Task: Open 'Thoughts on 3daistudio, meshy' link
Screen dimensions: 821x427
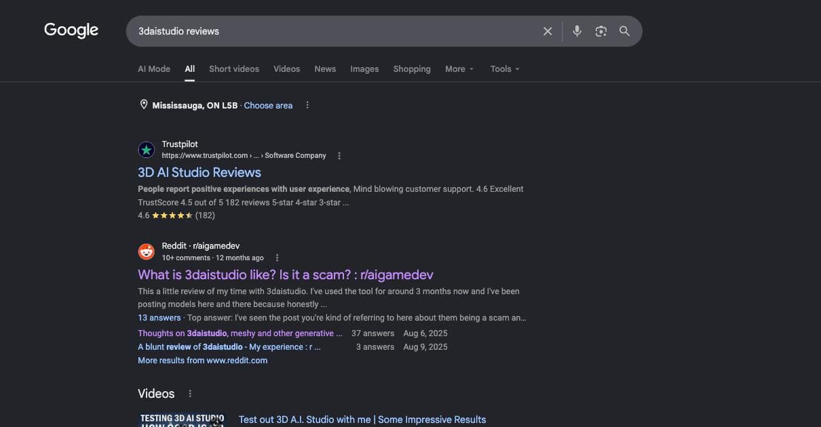Action: click(x=240, y=333)
